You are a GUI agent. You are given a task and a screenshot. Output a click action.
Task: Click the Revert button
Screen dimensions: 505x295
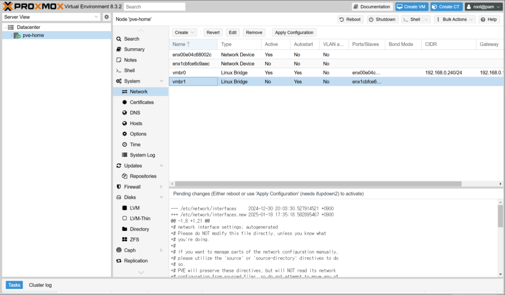[x=213, y=33]
